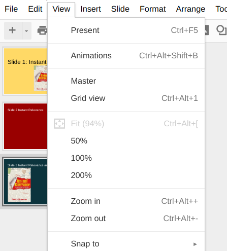This screenshot has width=227, height=251.
Task: Click the Fit zoom icon in menu
Action: click(x=59, y=124)
